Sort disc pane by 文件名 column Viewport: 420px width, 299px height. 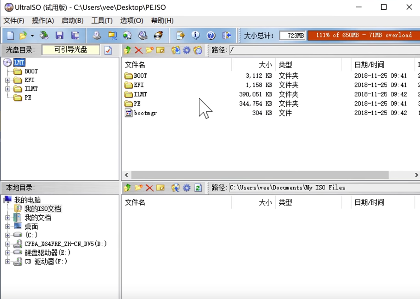(177, 65)
